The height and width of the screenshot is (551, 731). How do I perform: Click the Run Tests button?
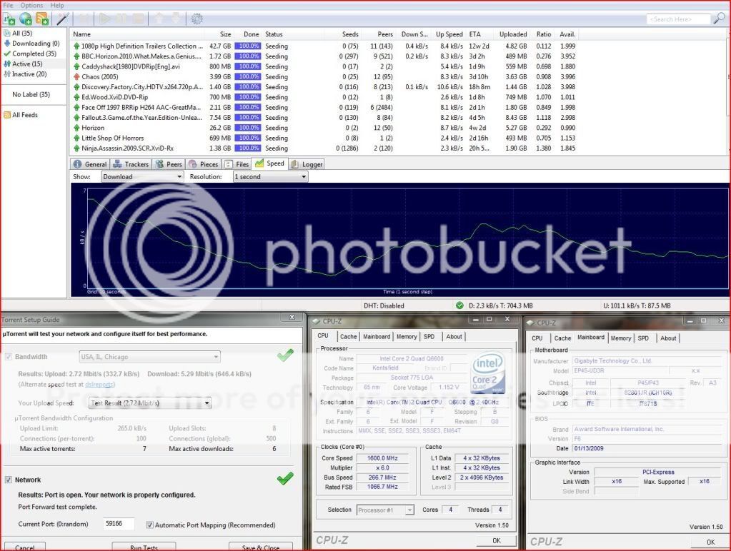coord(144,547)
